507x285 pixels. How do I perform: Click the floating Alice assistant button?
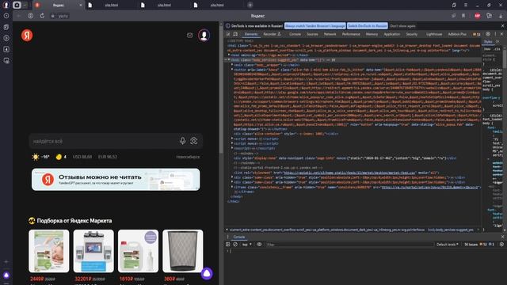207,273
